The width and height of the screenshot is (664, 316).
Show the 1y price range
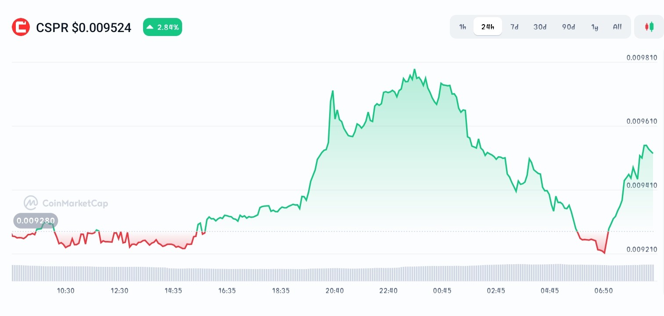point(595,27)
